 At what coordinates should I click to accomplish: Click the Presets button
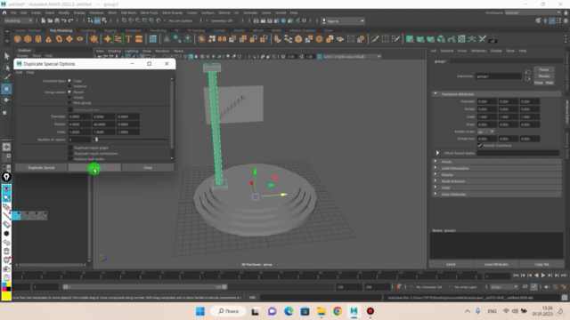[544, 76]
